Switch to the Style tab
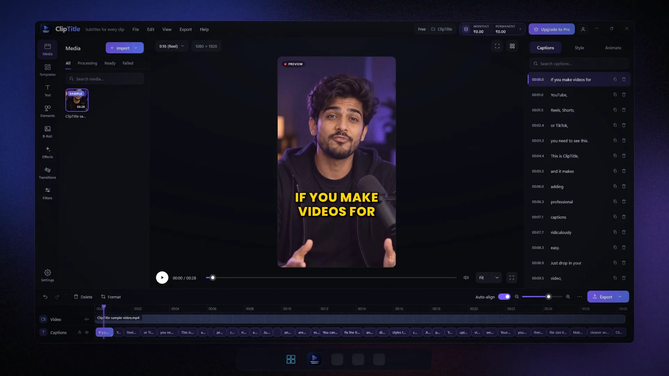This screenshot has height=376, width=669. click(x=579, y=48)
